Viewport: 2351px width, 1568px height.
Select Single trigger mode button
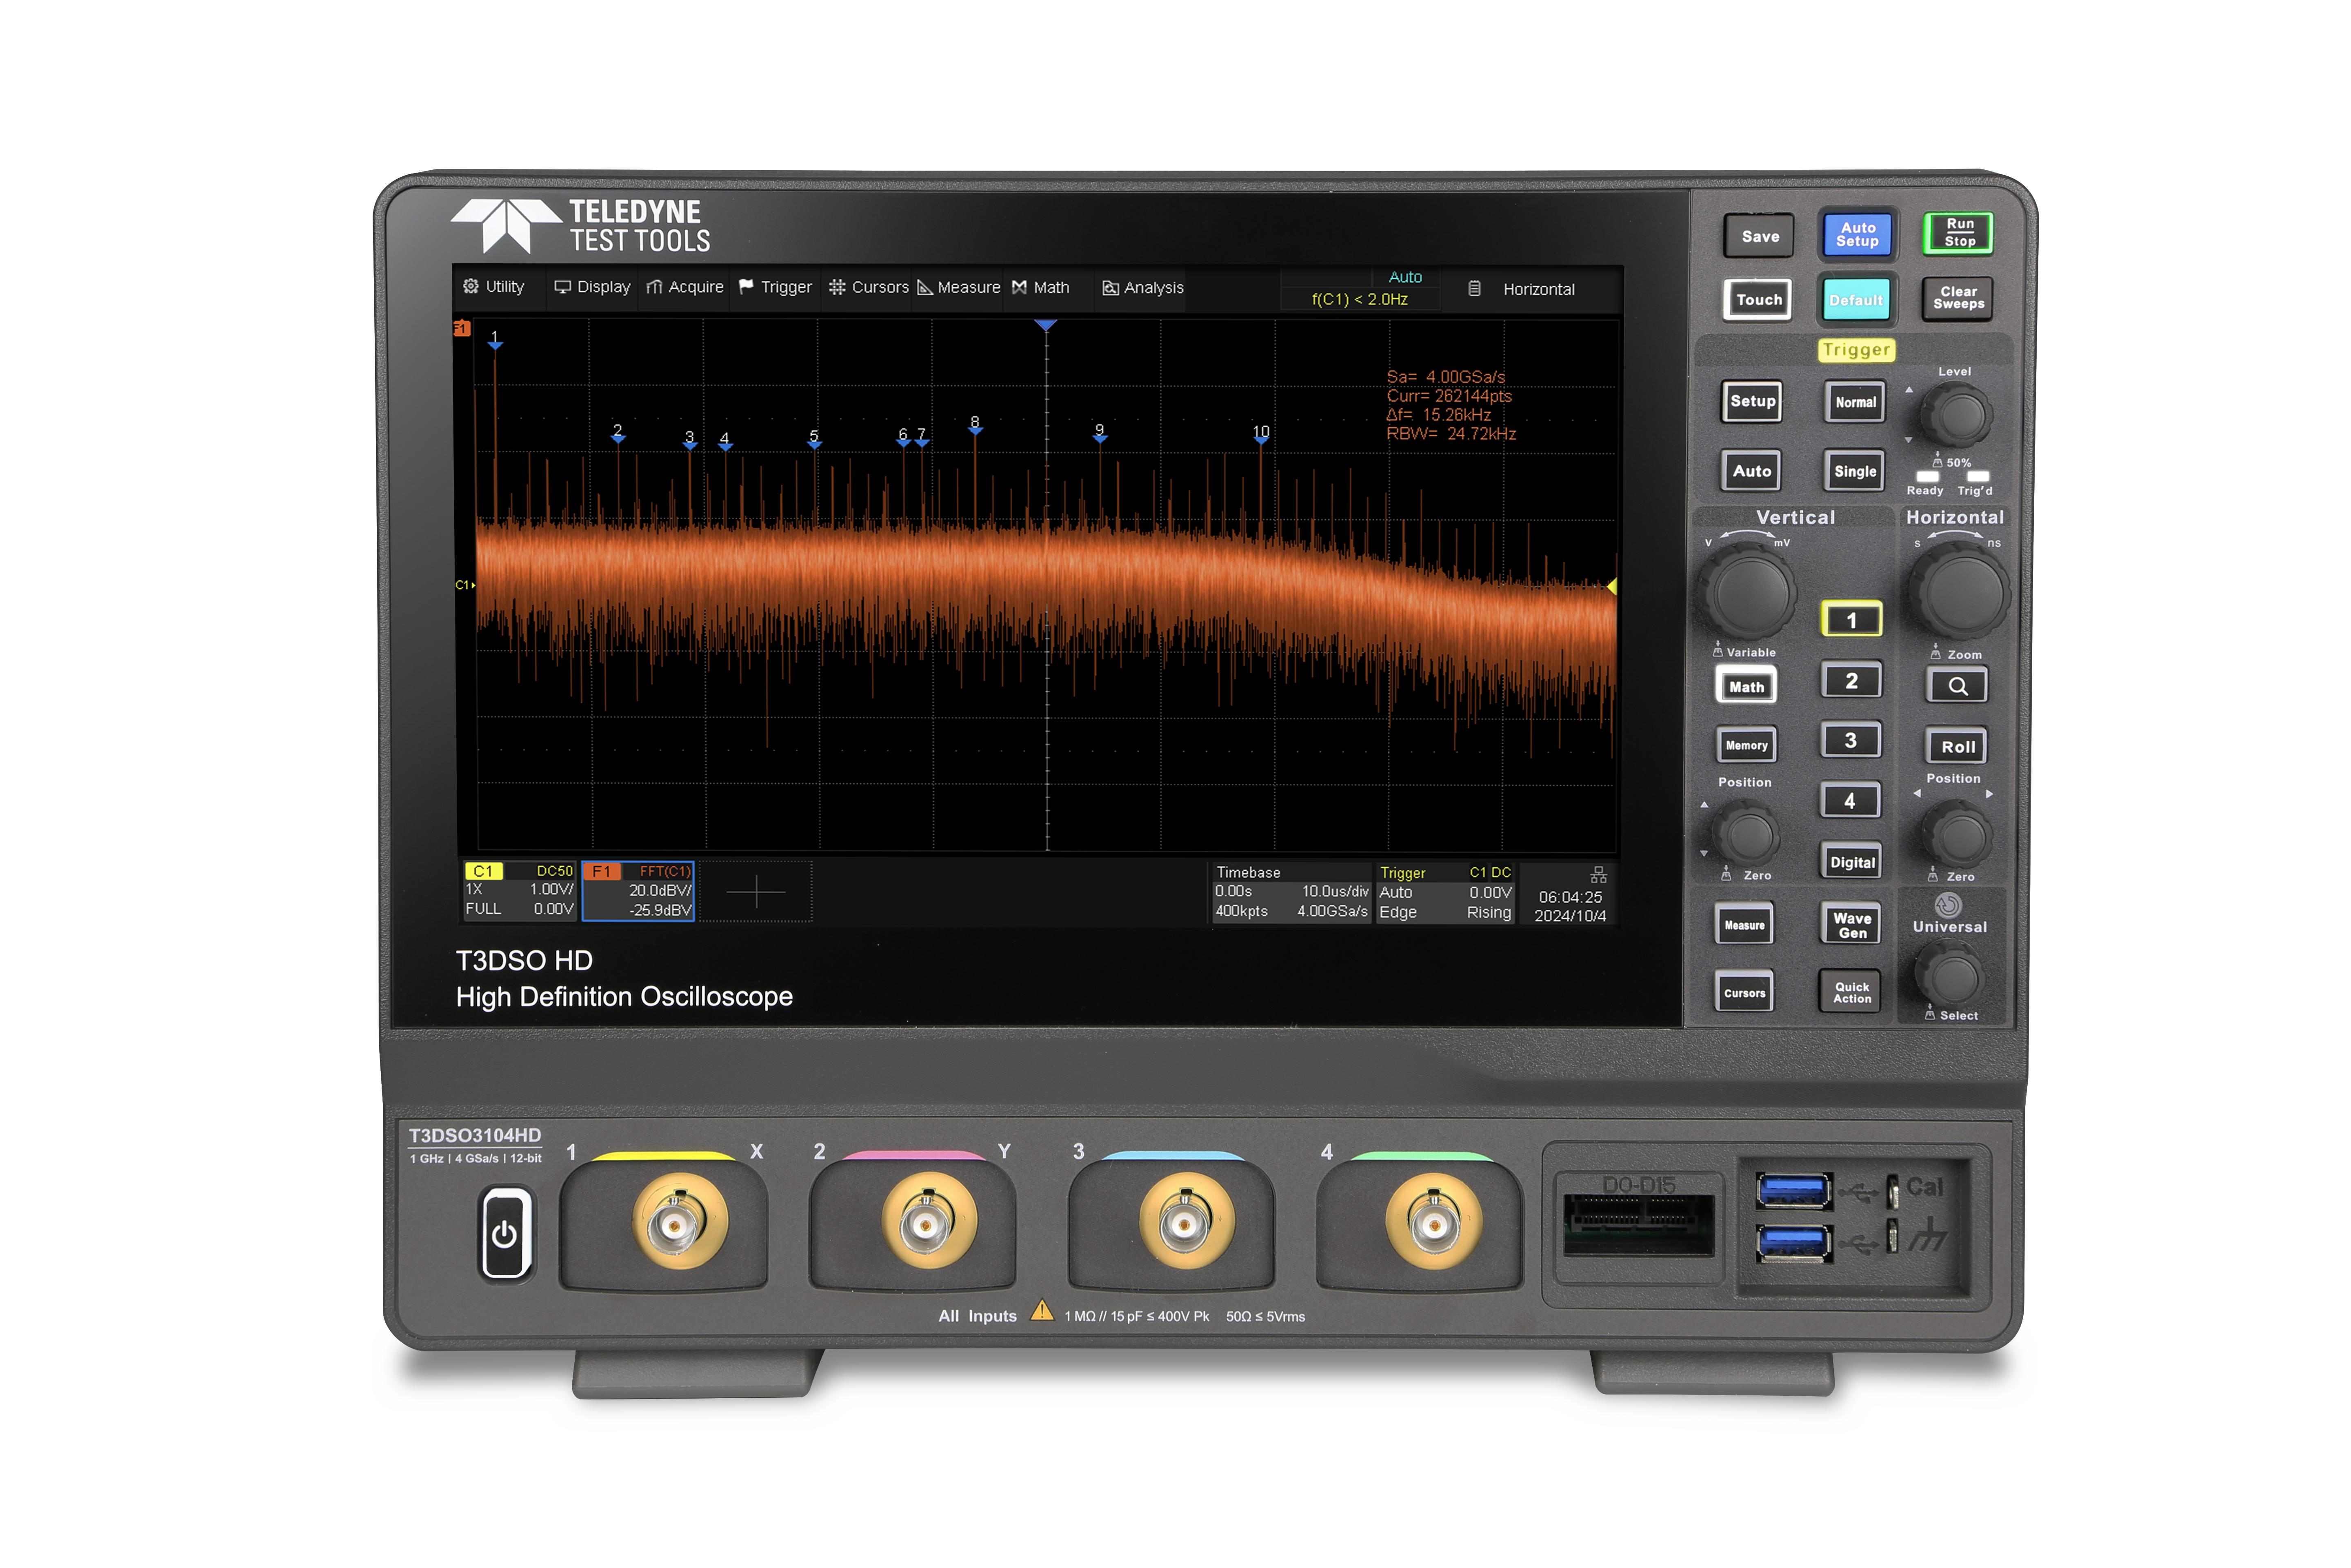1854,471
